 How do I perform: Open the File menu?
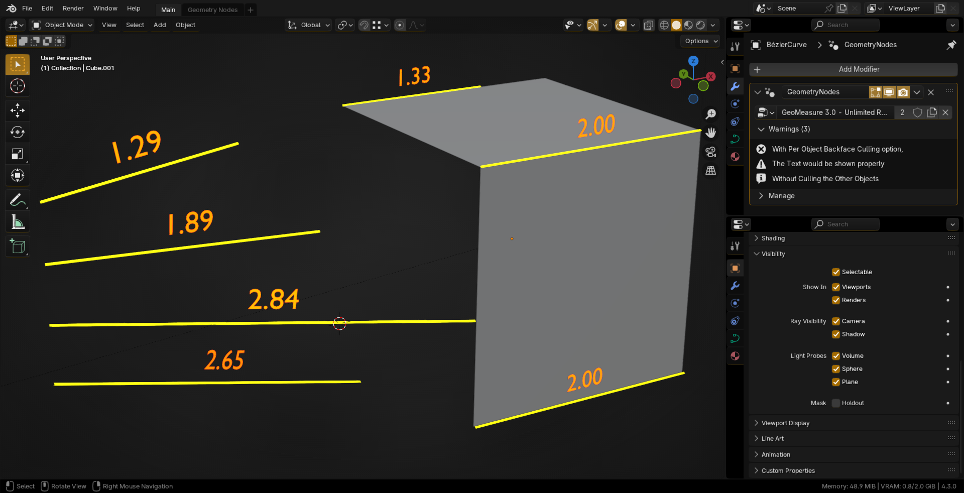27,9
